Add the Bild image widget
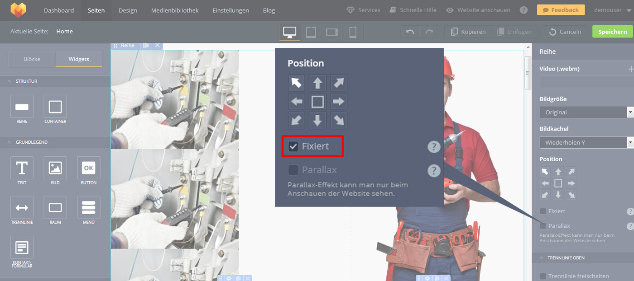Image resolution: width=634 pixels, height=281 pixels. tap(55, 168)
